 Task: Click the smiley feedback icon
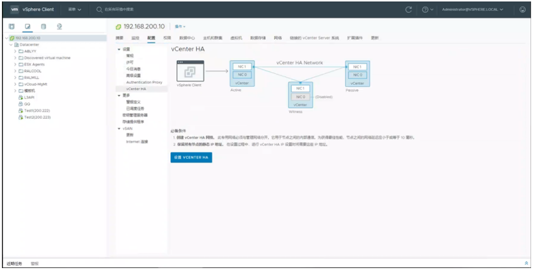point(523,9)
